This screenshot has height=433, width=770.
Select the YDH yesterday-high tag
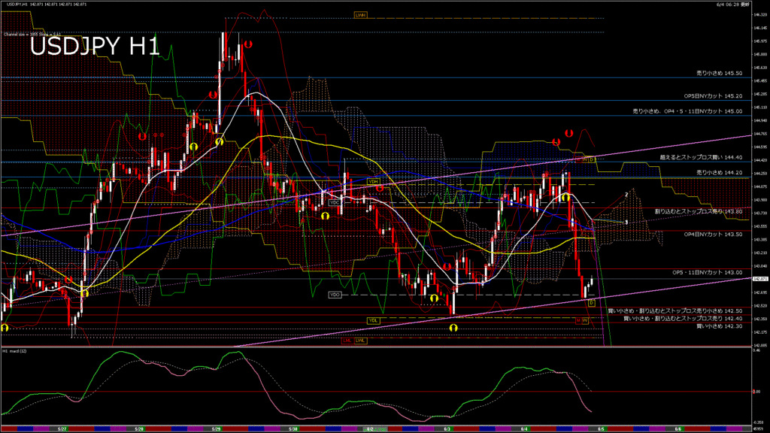(x=373, y=182)
